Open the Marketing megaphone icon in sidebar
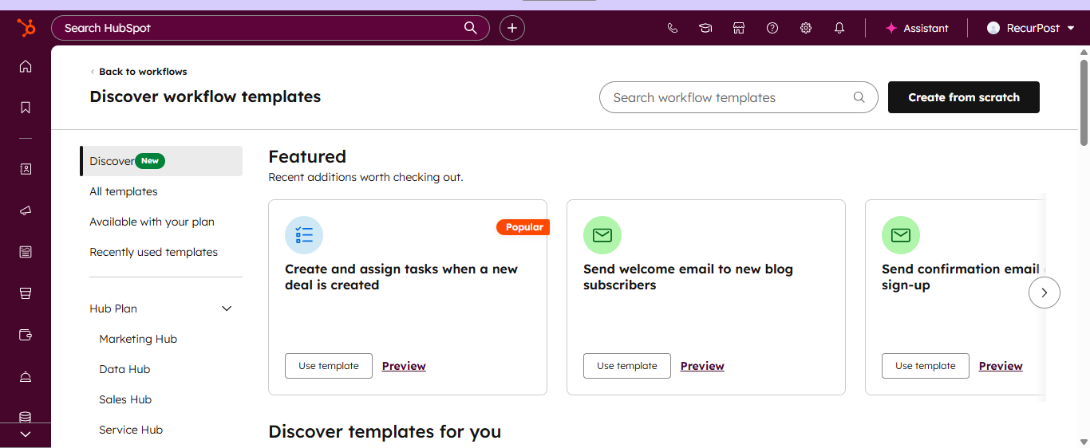Viewport: 1090px width, 448px height. [26, 210]
